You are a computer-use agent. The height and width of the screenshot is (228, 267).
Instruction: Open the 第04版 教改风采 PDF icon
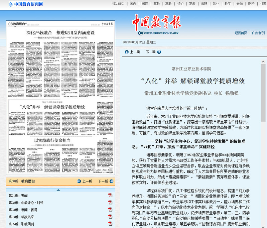110,217
